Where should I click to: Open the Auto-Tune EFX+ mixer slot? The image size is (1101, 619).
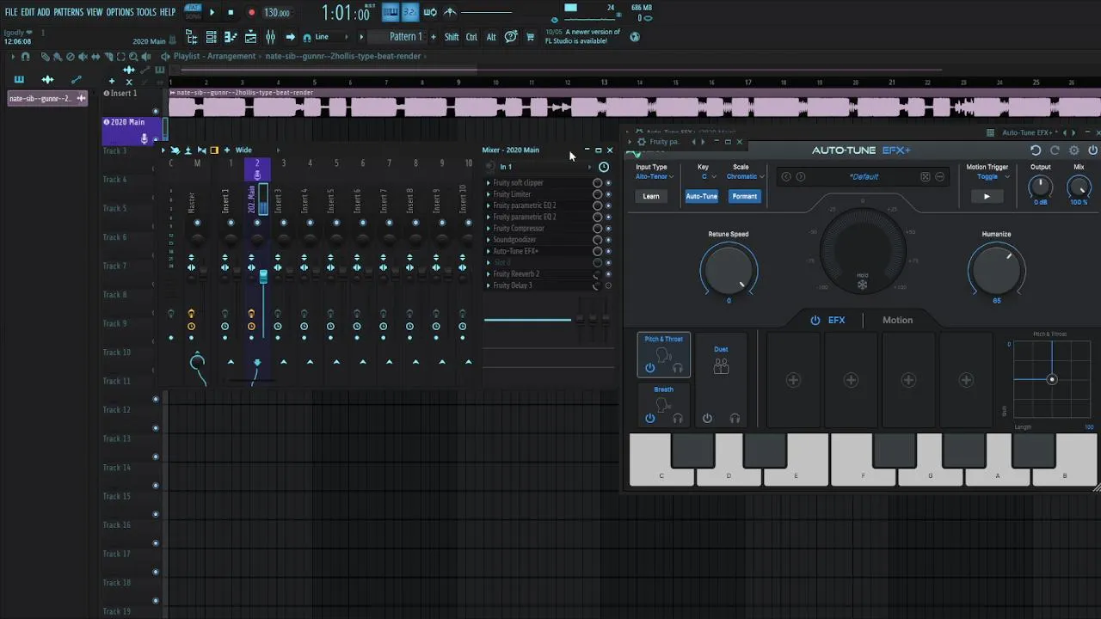coord(516,251)
